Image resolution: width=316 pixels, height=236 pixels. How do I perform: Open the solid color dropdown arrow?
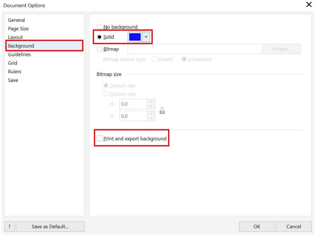coord(146,37)
